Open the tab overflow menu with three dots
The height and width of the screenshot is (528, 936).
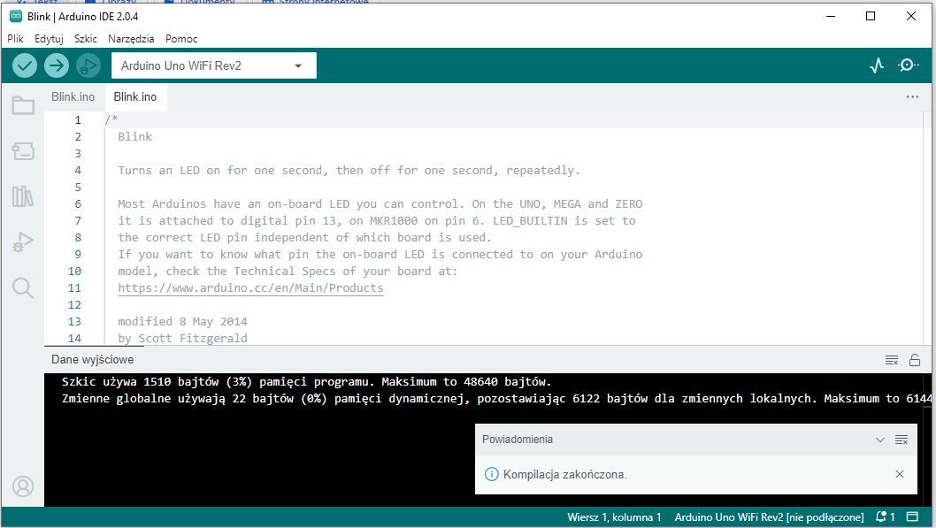click(x=912, y=96)
